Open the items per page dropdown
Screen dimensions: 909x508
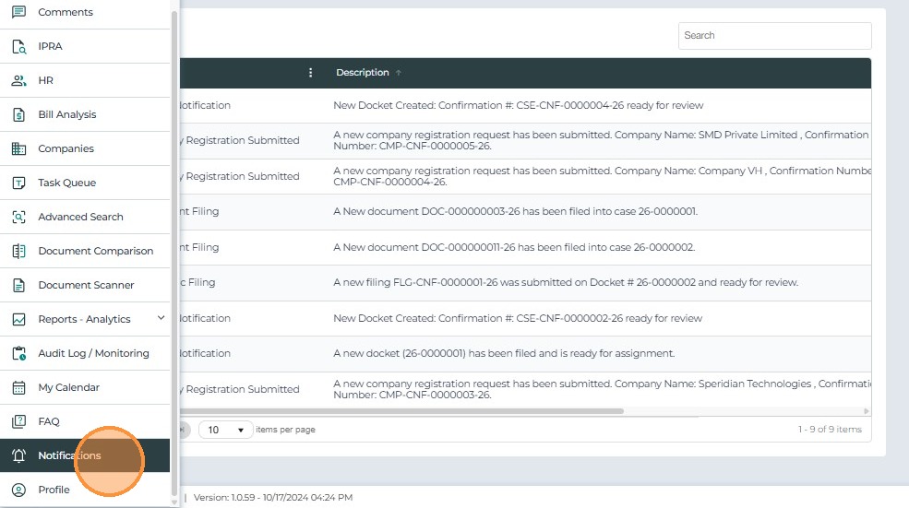tap(226, 430)
